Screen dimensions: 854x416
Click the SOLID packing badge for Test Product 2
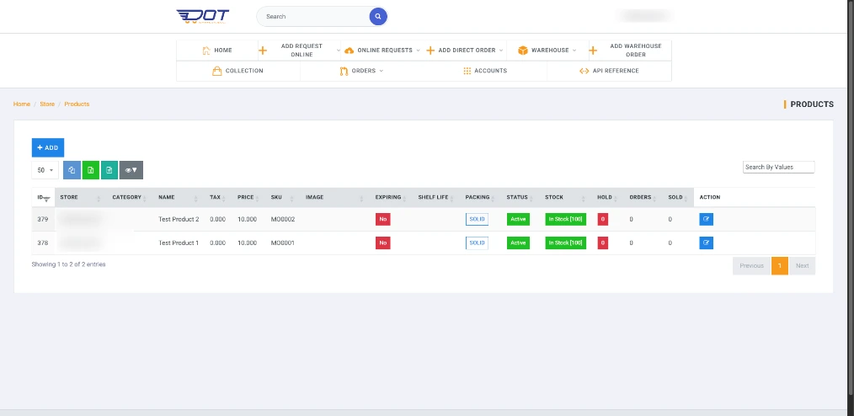[477, 220]
